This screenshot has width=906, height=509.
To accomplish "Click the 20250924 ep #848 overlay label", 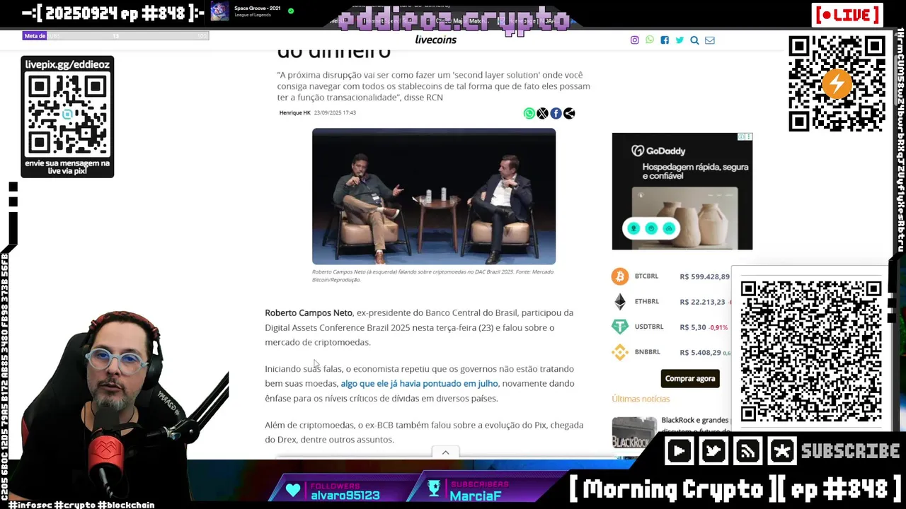I will coord(113,13).
